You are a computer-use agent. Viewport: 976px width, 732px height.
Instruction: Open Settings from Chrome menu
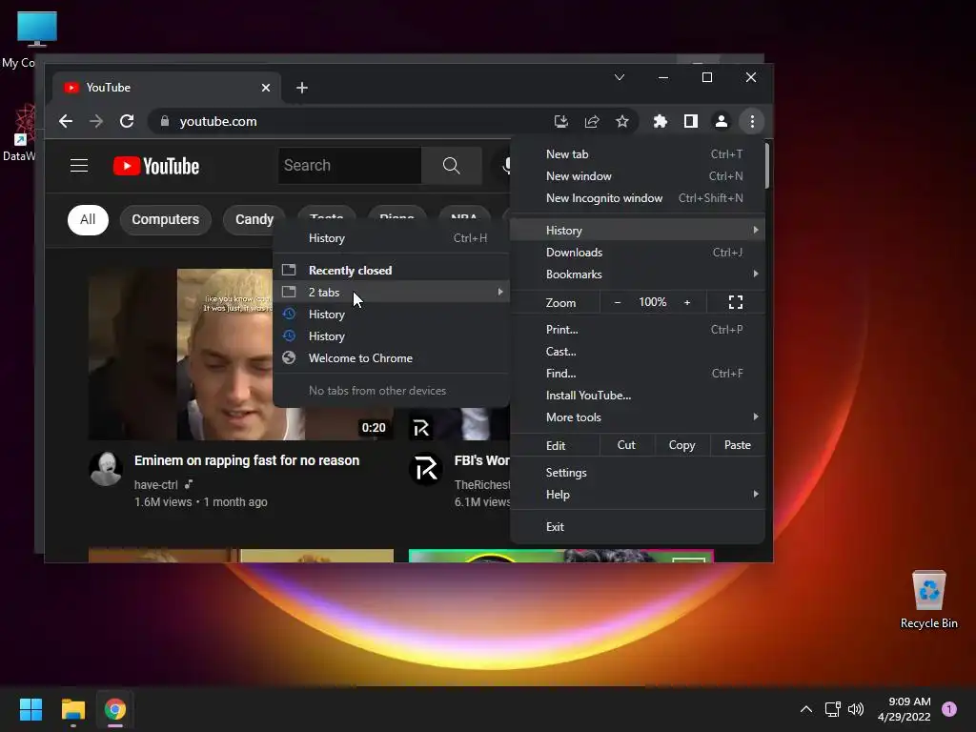click(x=638, y=473)
